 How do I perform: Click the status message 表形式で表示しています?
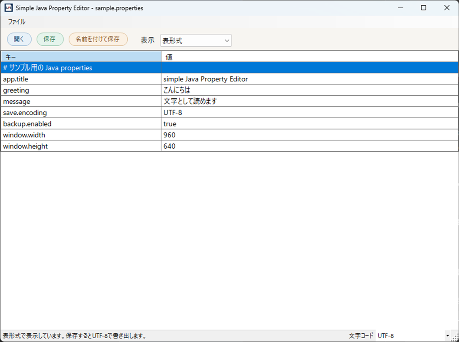tap(75, 335)
